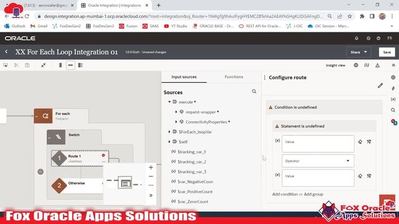Expand the request-wrapper node
This screenshot has width=399, height=224.
coord(176,112)
